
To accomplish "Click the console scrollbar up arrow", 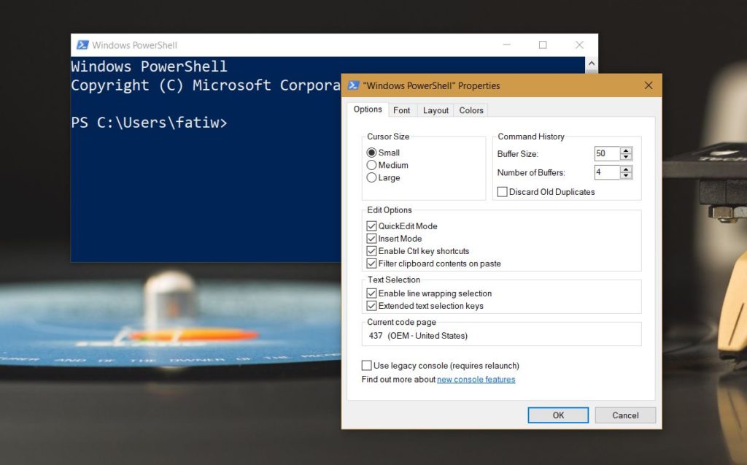I will point(592,64).
